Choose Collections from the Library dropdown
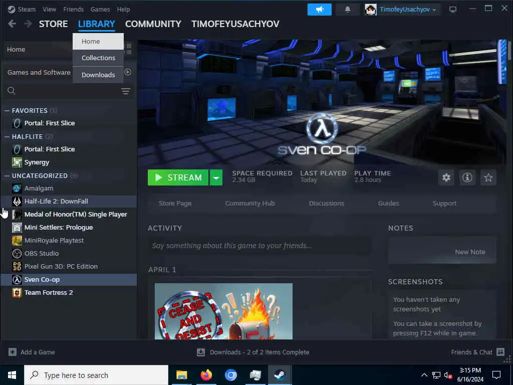The image size is (513, 385). coord(98,58)
